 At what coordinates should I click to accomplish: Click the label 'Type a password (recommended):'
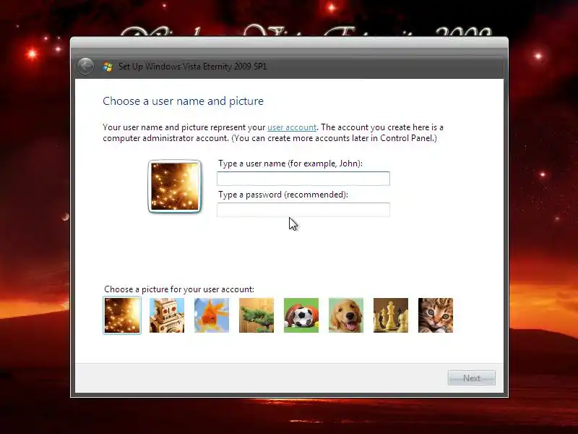[283, 195]
